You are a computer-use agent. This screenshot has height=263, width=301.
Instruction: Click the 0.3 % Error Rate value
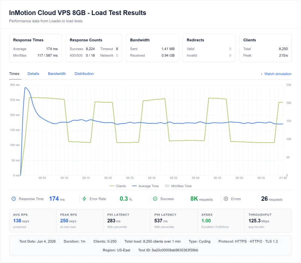pyautogui.click(x=126, y=199)
